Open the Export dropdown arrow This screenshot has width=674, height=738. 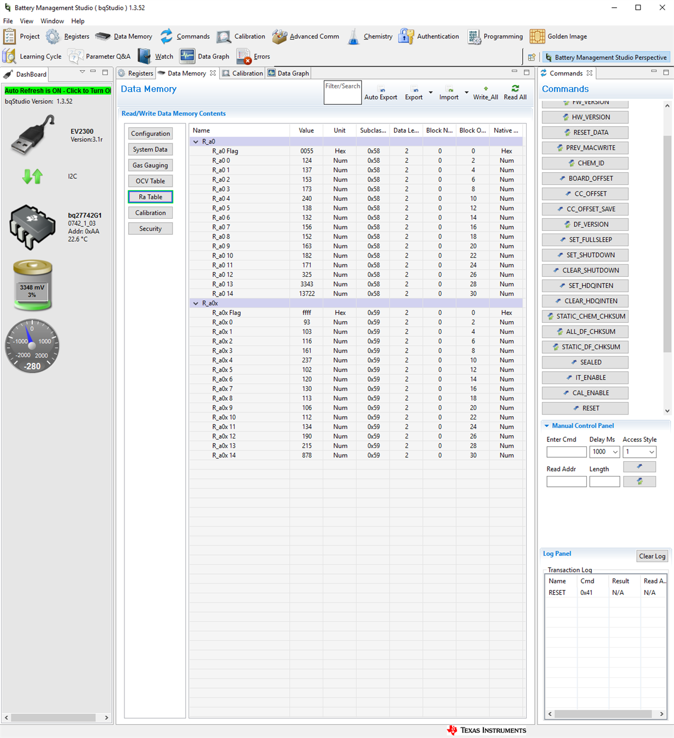[431, 93]
